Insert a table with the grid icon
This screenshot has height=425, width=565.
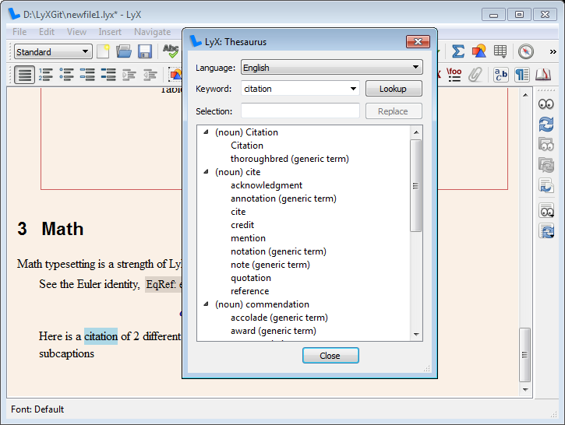pos(500,51)
